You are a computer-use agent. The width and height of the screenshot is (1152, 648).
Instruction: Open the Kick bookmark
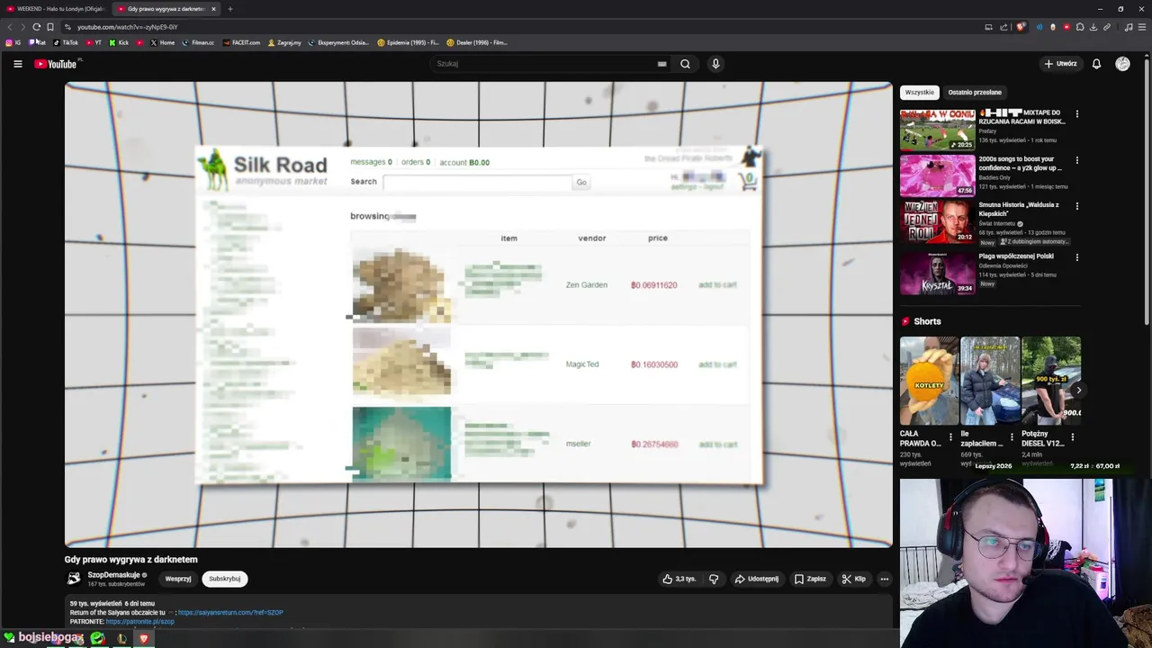point(119,42)
